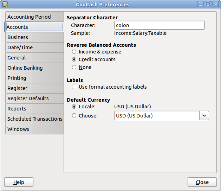Go to the Date/Time tab
This screenshot has height=191, width=221.
[x=34, y=47]
